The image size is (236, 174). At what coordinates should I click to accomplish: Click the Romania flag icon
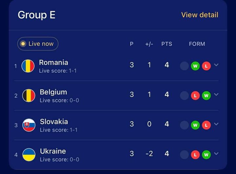pyautogui.click(x=28, y=66)
